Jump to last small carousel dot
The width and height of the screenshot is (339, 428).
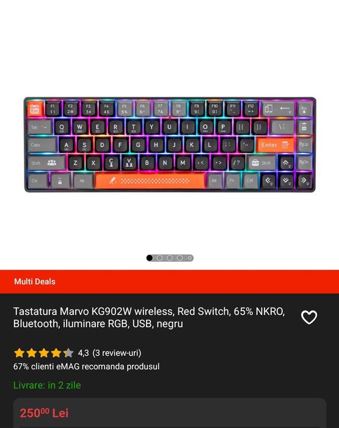(x=189, y=258)
